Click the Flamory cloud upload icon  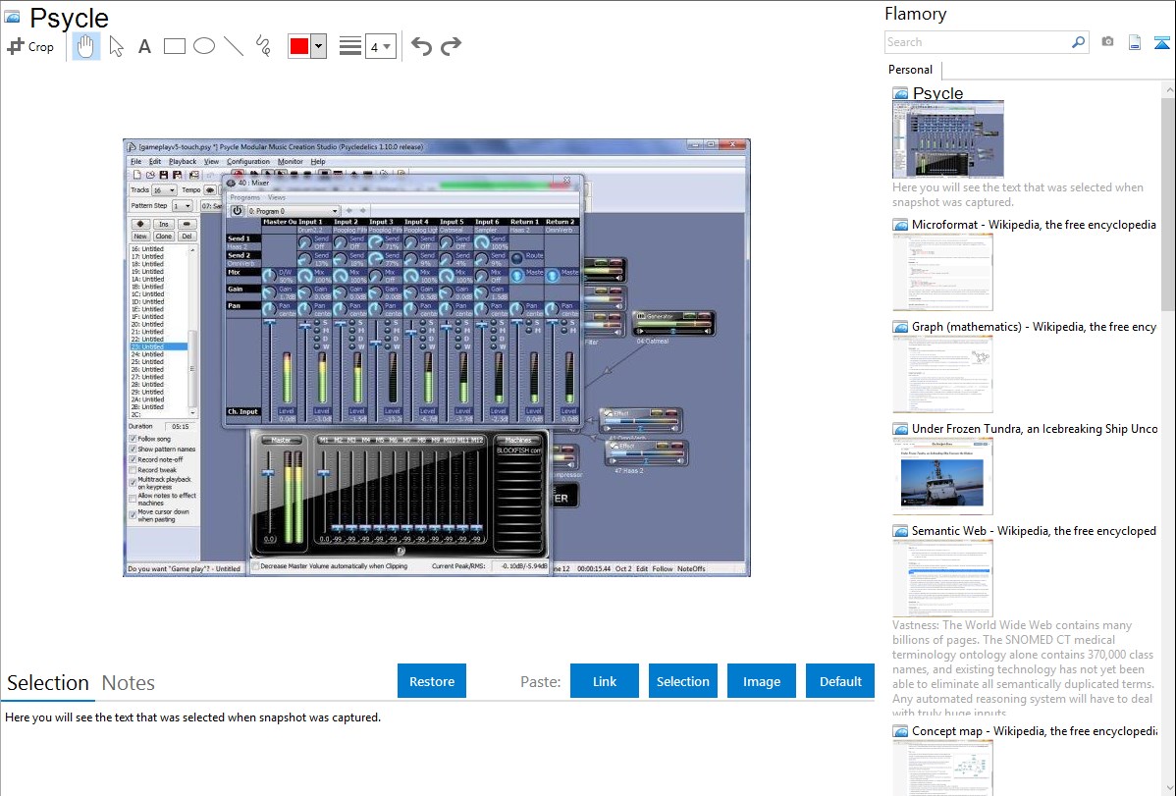click(x=1161, y=43)
